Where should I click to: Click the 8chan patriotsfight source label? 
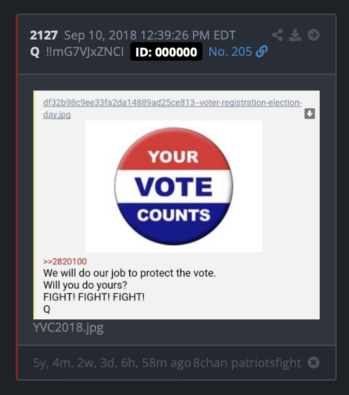click(247, 363)
